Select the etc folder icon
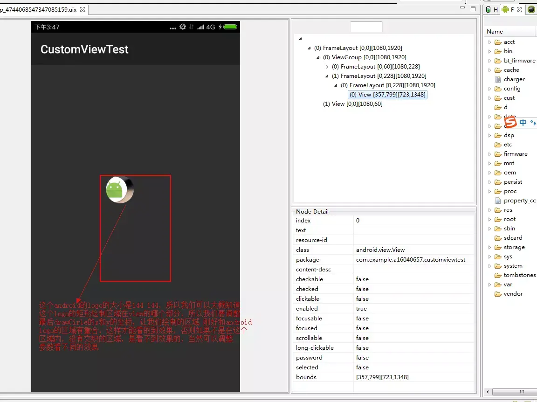Image resolution: width=537 pixels, height=402 pixels. [x=498, y=145]
